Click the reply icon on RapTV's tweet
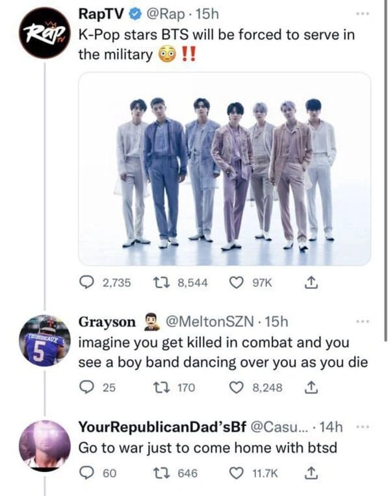Image resolution: width=390 pixels, height=496 pixels. pyautogui.click(x=87, y=282)
